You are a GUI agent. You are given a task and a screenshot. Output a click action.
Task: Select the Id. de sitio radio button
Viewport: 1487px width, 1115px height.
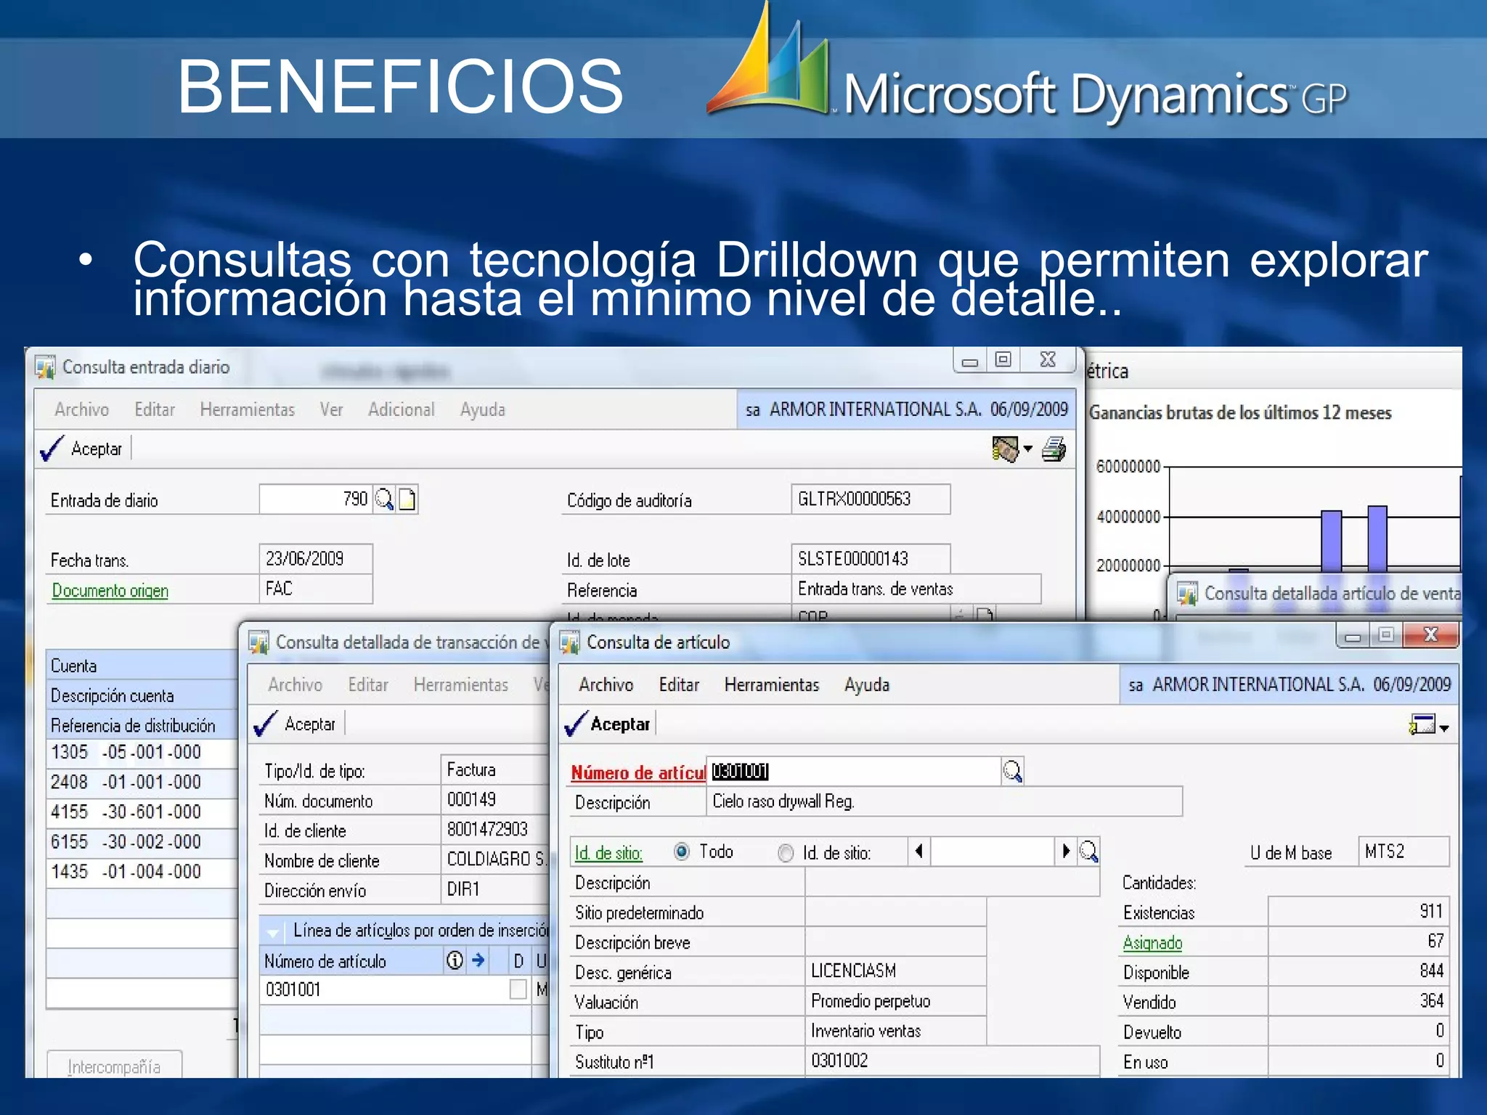[786, 852]
